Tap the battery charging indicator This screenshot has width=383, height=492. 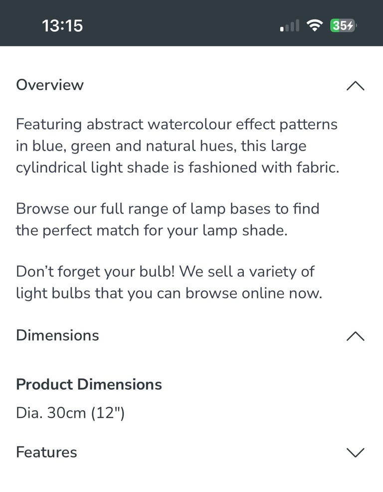343,25
